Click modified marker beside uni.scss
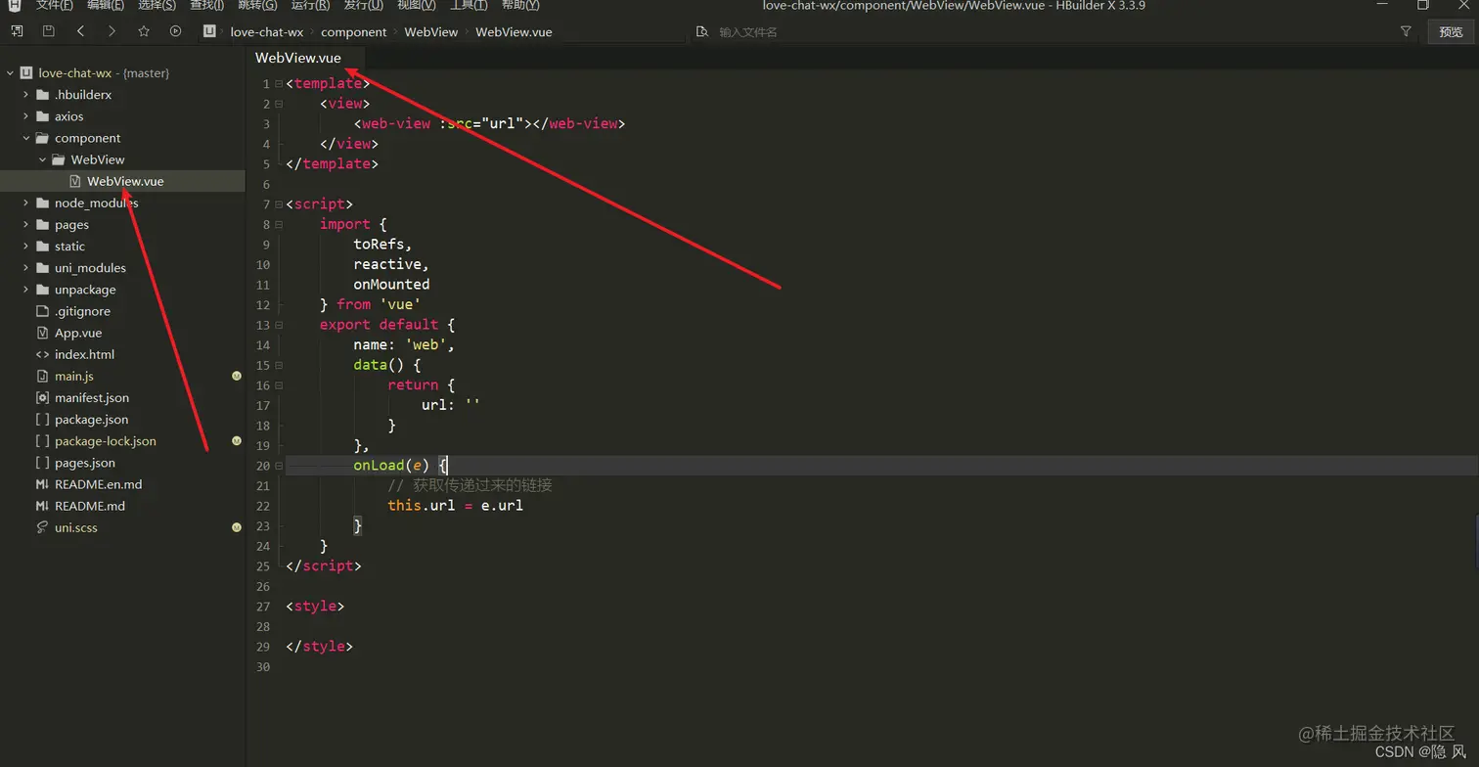Image resolution: width=1479 pixels, height=767 pixels. [x=237, y=527]
